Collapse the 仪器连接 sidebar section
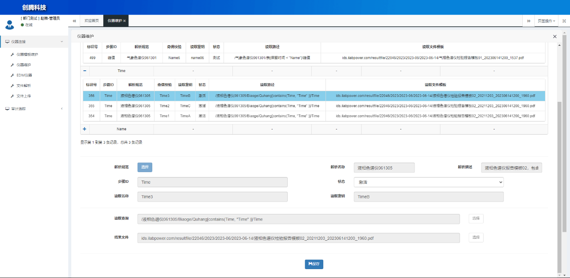The width and height of the screenshot is (570, 278). click(x=34, y=42)
